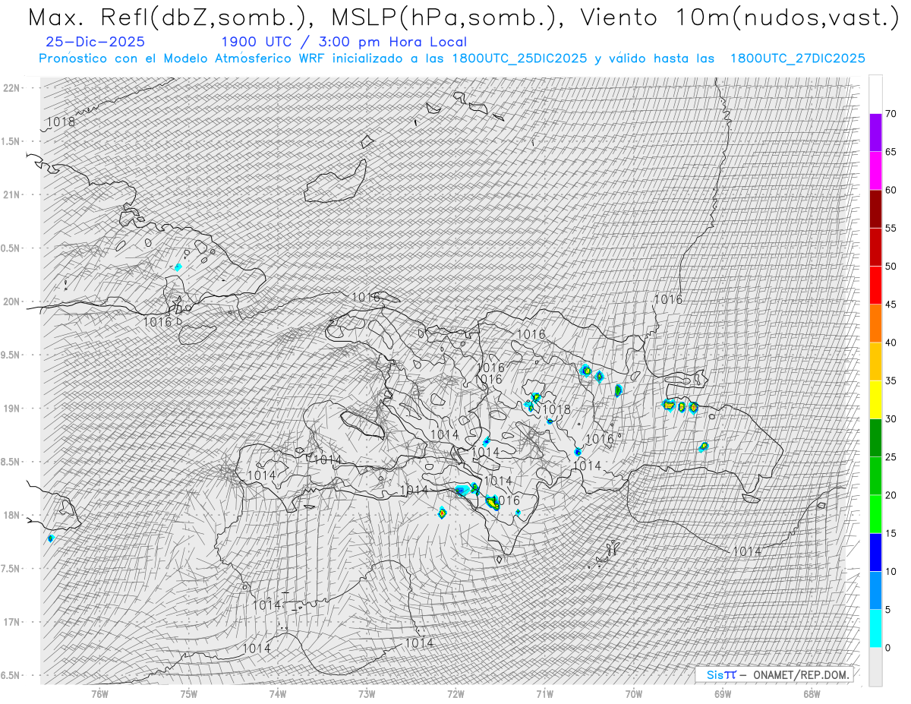Click the 30 value on the color scale
The width and height of the screenshot is (911, 704).
coord(891,418)
